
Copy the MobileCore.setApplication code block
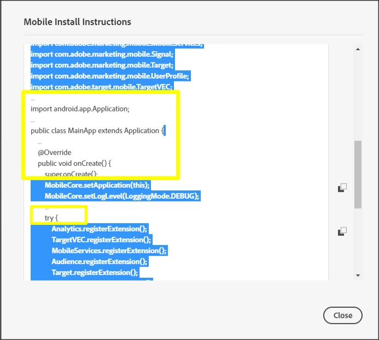coord(342,188)
